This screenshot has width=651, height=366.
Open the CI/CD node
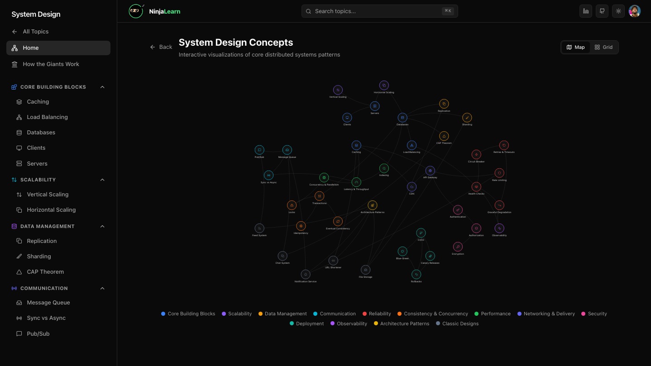(421, 233)
